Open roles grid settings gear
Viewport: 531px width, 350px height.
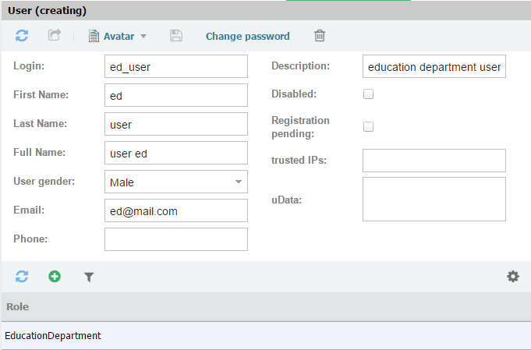click(x=512, y=277)
